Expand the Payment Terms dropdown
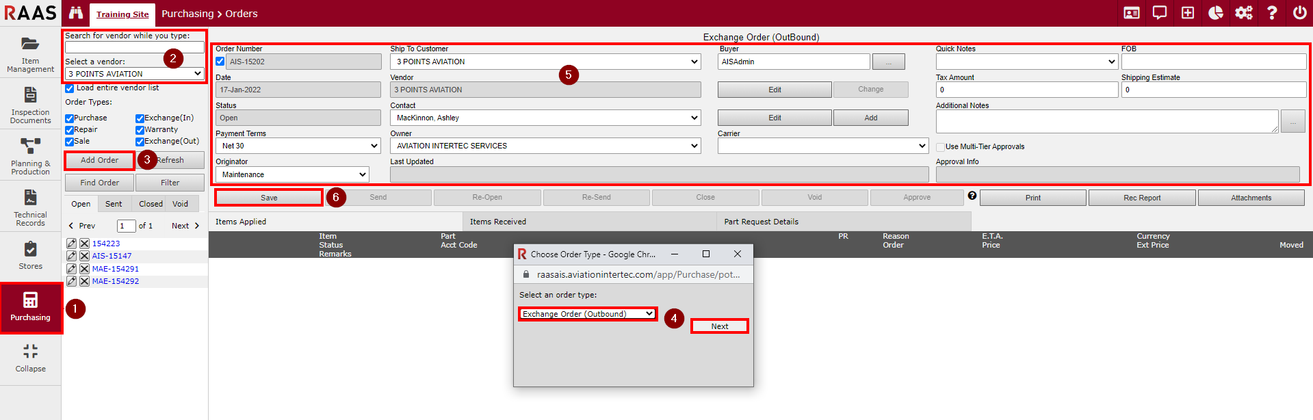Viewport: 1313px width, 420px height. [298, 146]
